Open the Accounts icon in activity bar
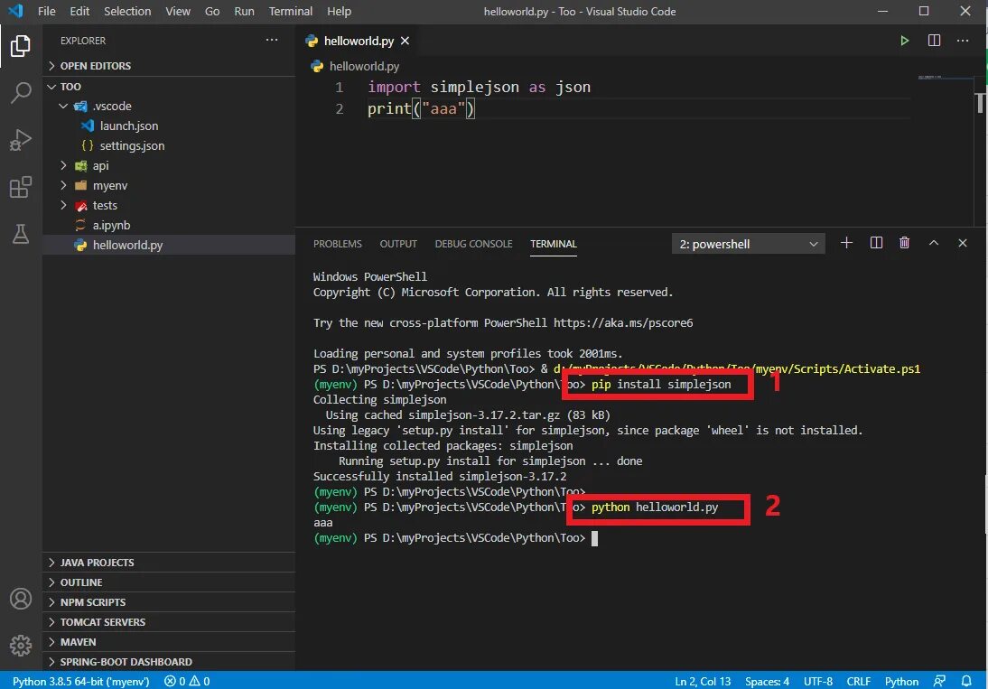Image resolution: width=988 pixels, height=689 pixels. pos(20,599)
